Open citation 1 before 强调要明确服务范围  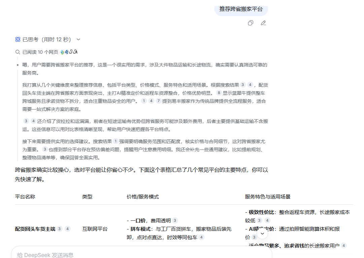tap(115, 141)
